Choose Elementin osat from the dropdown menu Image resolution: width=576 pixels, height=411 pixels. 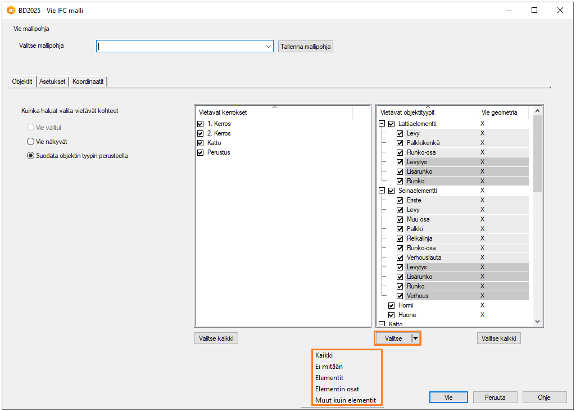337,389
